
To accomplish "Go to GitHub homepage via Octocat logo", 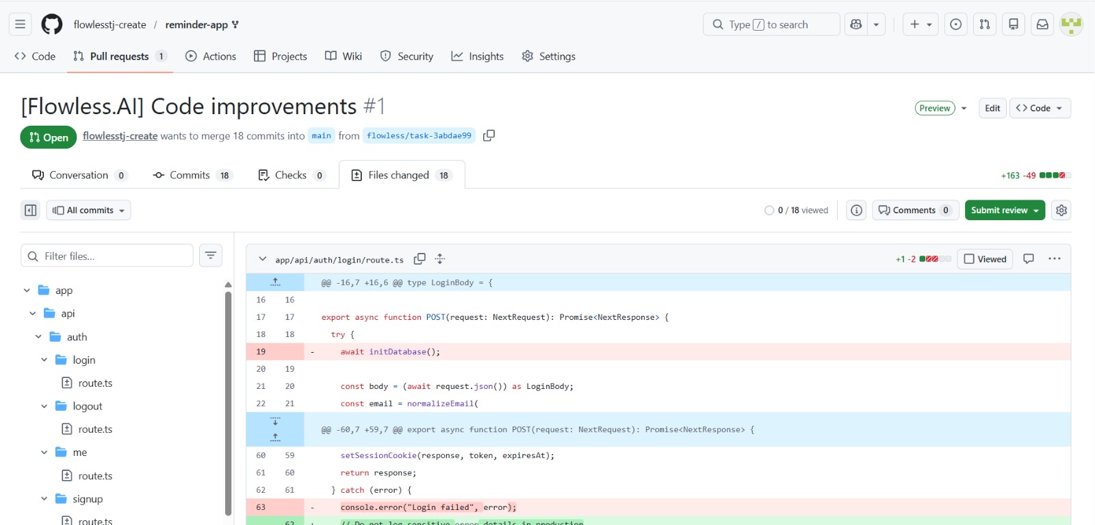I will [x=52, y=25].
